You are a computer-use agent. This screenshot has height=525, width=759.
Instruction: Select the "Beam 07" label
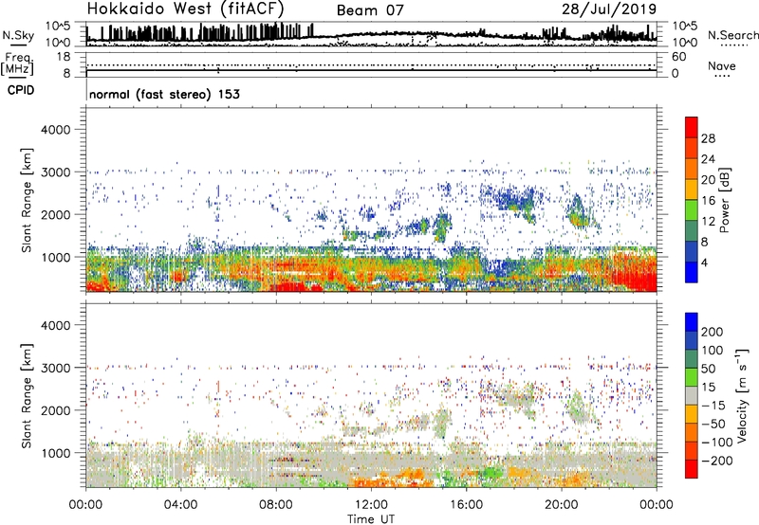point(370,10)
